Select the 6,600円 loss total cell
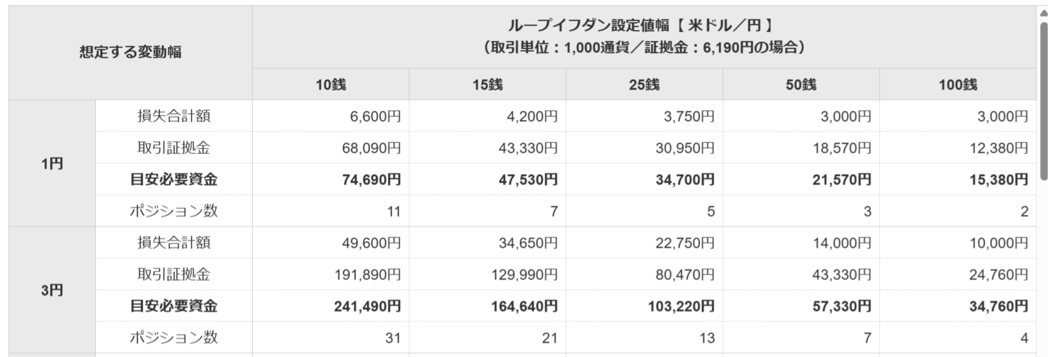 (x=375, y=116)
